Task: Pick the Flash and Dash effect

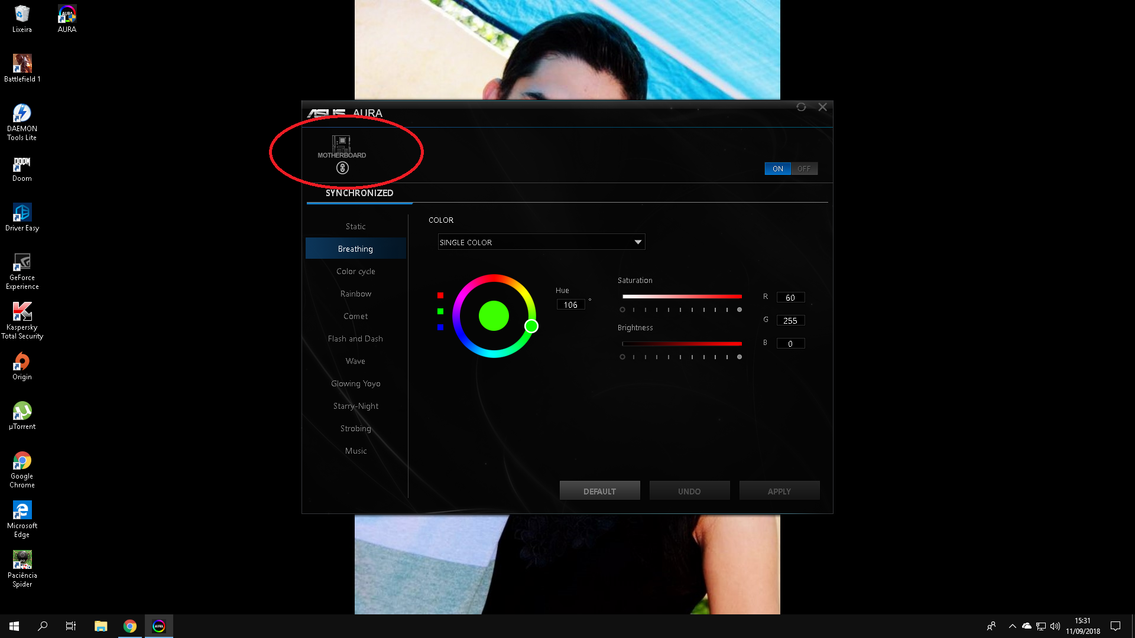Action: pyautogui.click(x=356, y=339)
